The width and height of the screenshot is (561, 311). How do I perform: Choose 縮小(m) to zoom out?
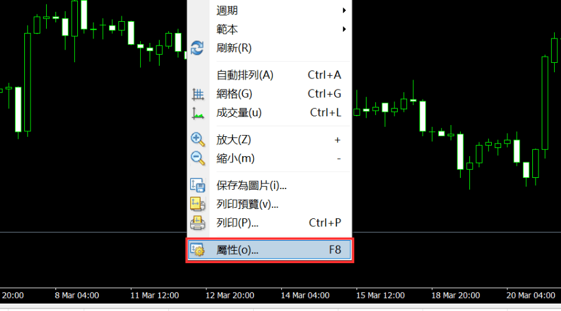tap(269, 158)
